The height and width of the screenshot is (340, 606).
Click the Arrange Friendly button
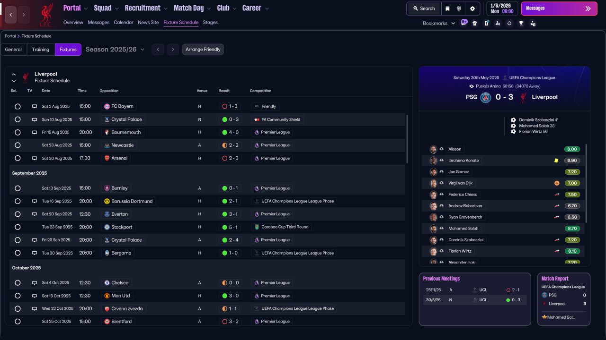click(x=203, y=50)
